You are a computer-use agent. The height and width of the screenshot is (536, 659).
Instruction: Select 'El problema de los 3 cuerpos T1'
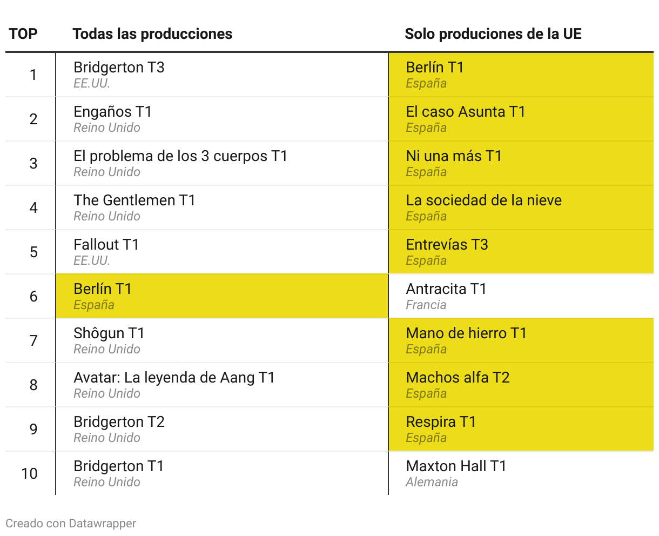[180, 156]
